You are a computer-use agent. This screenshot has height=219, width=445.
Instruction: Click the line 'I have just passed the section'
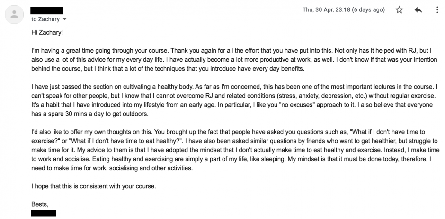[x=234, y=87]
